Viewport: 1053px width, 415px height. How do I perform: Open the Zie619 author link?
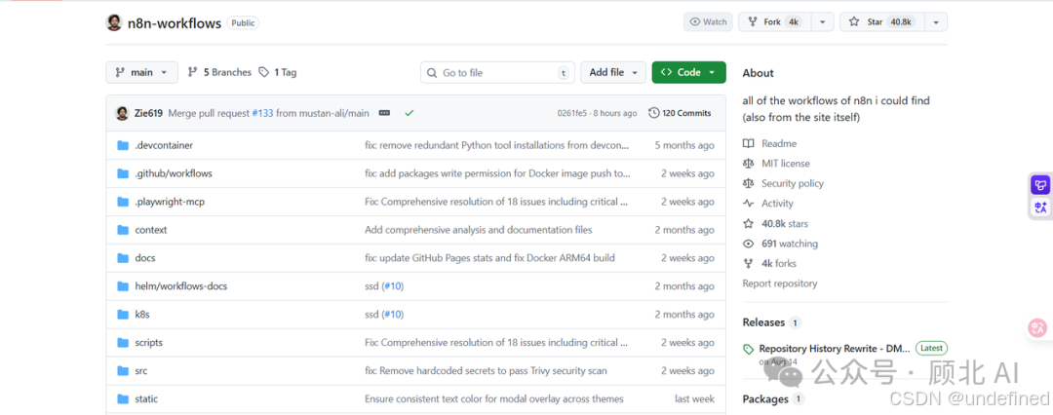click(x=148, y=113)
